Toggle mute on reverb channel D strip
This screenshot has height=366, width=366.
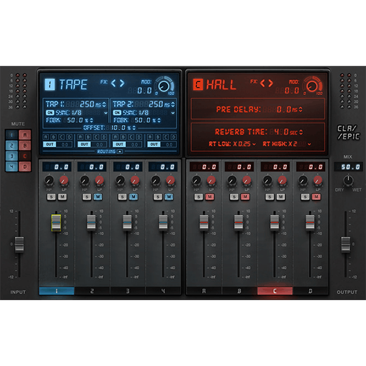coord(317,195)
